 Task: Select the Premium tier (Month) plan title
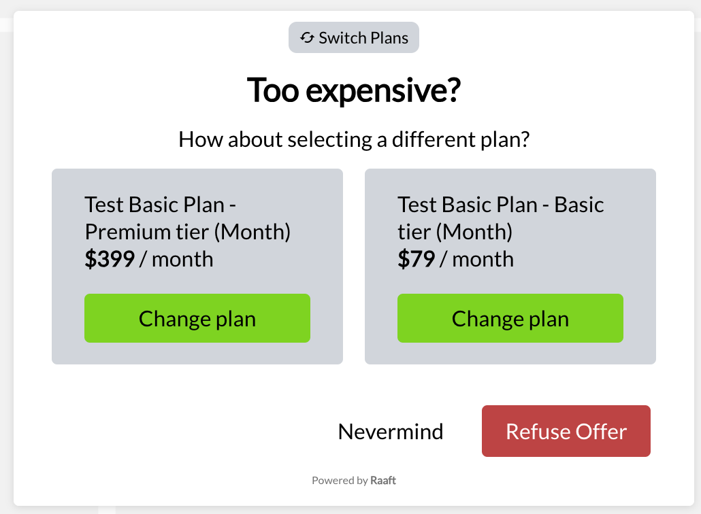click(x=187, y=218)
